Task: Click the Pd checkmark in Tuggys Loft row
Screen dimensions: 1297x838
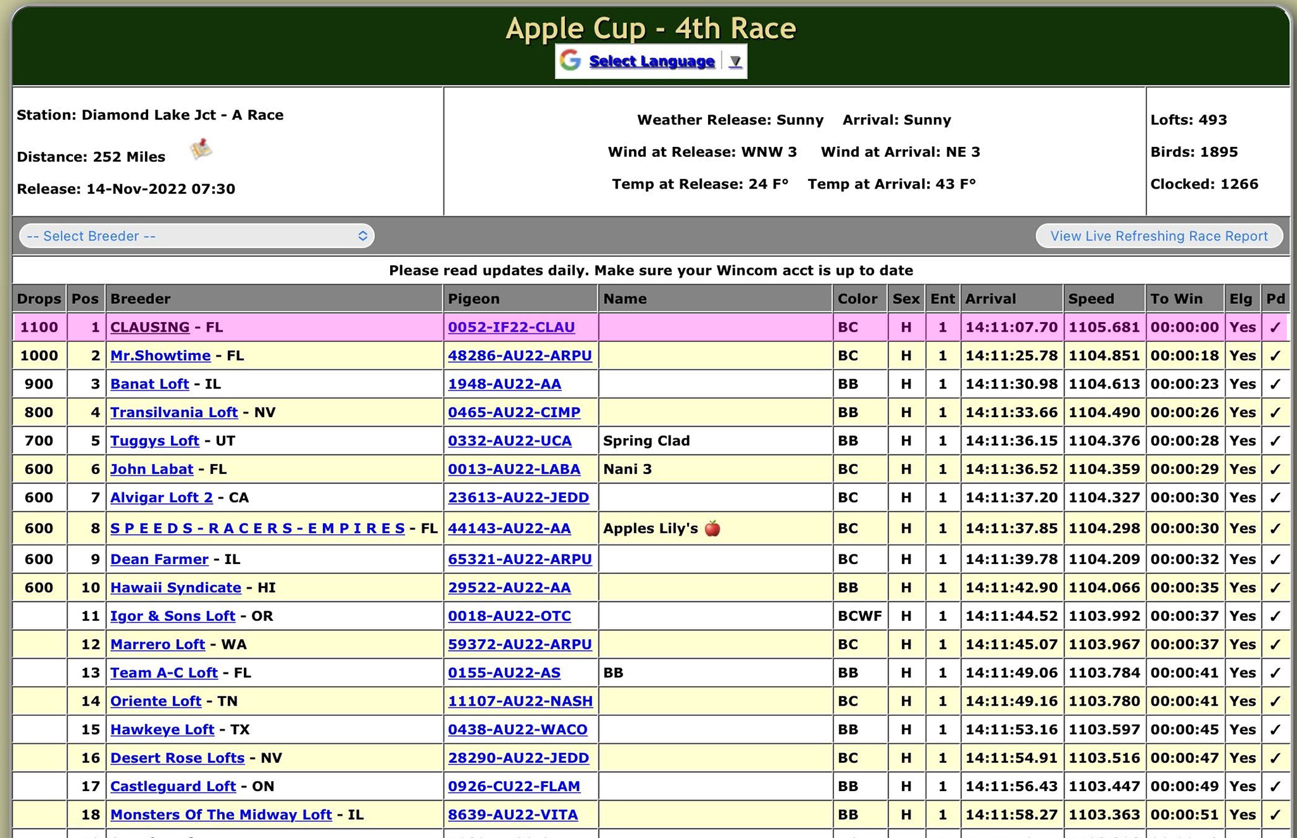Action: (x=1275, y=441)
